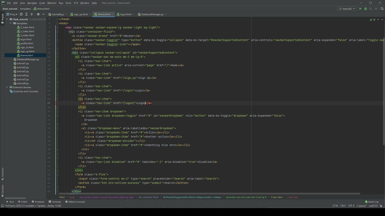Open the File menu
Image resolution: width=385 pixels, height=216 pixels.
9,3
